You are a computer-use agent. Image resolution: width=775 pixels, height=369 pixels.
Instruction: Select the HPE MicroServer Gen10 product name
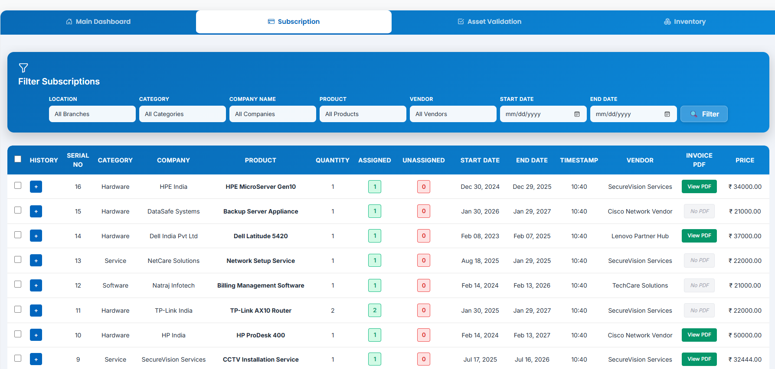pyautogui.click(x=261, y=187)
